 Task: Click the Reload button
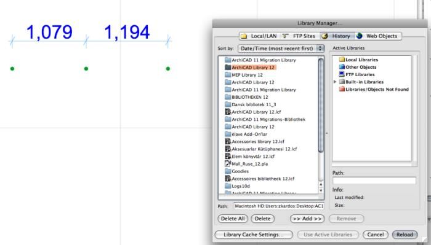point(405,235)
